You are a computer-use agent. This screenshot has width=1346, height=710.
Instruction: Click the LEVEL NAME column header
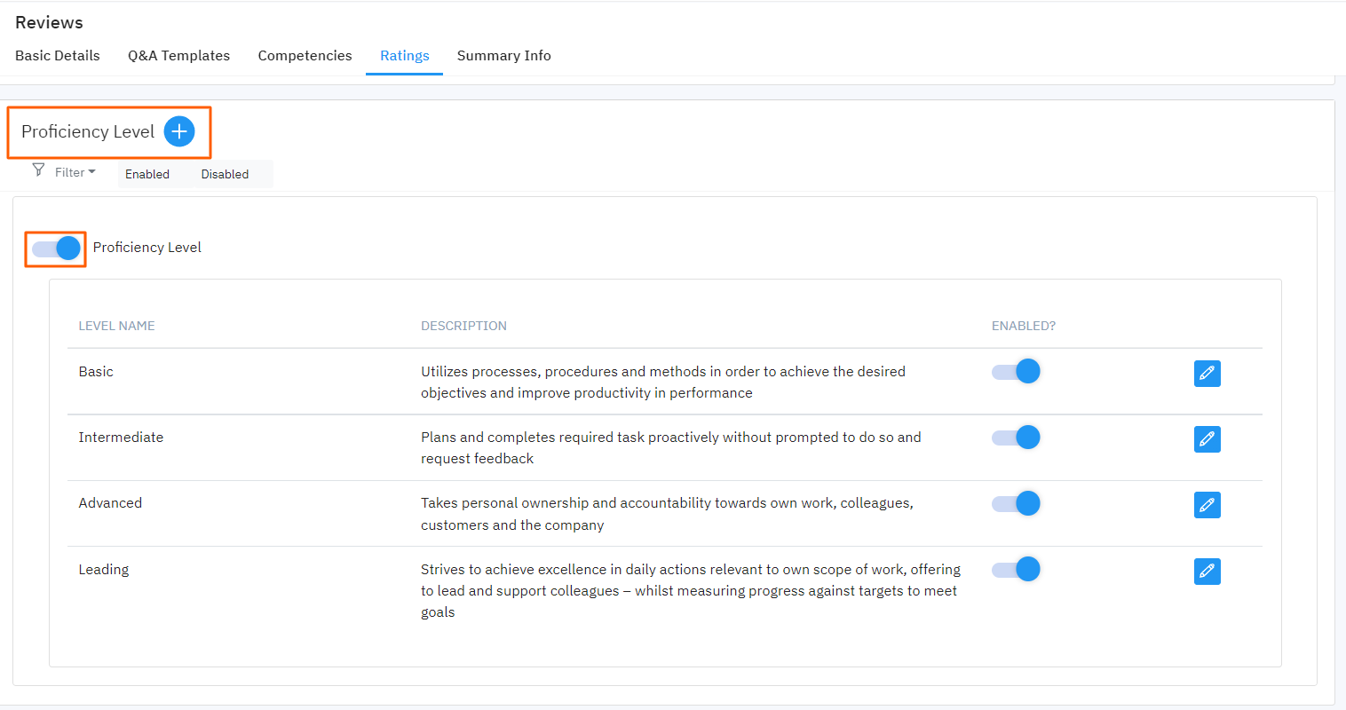coord(116,327)
